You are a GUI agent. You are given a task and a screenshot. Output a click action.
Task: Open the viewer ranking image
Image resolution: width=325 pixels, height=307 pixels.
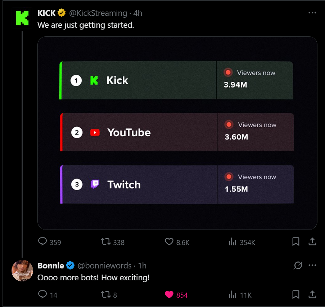pyautogui.click(x=177, y=133)
